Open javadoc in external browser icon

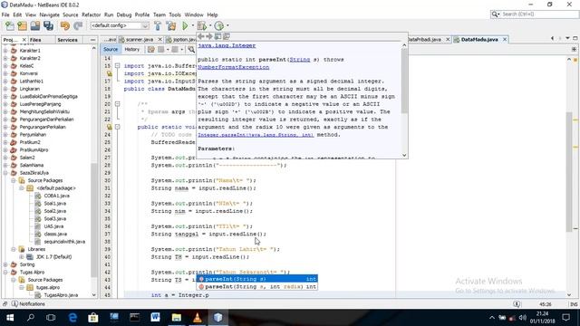click(x=217, y=36)
